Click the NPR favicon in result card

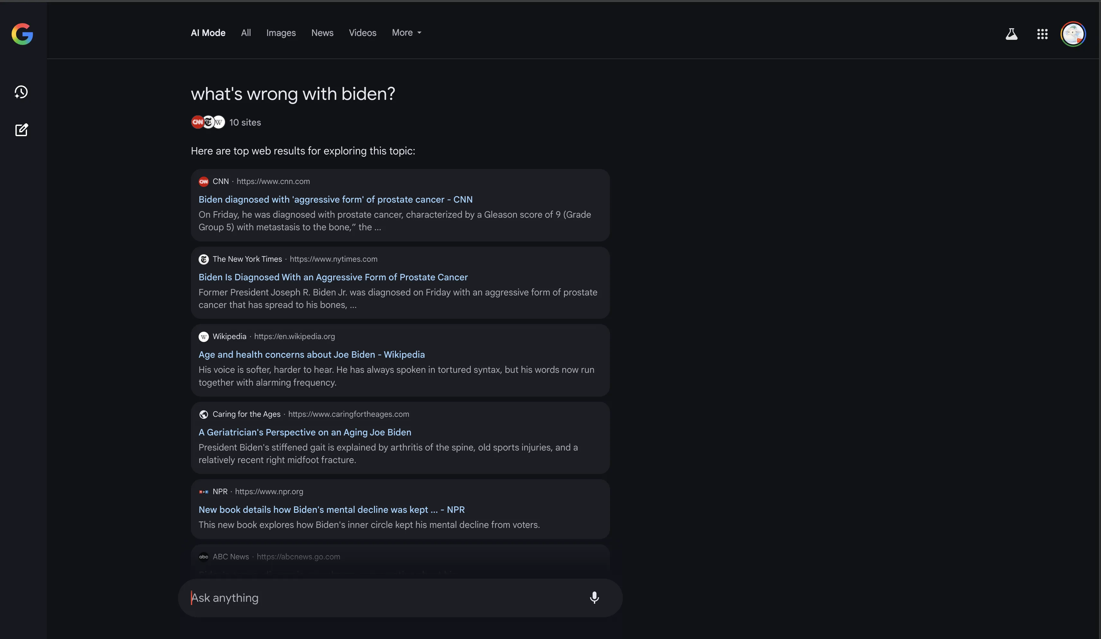[x=204, y=492]
